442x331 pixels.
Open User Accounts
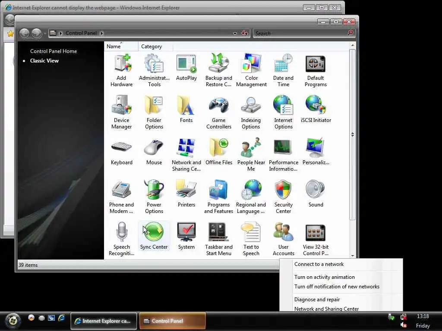[283, 239]
